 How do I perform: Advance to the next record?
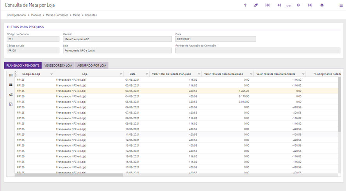tap(298, 5)
